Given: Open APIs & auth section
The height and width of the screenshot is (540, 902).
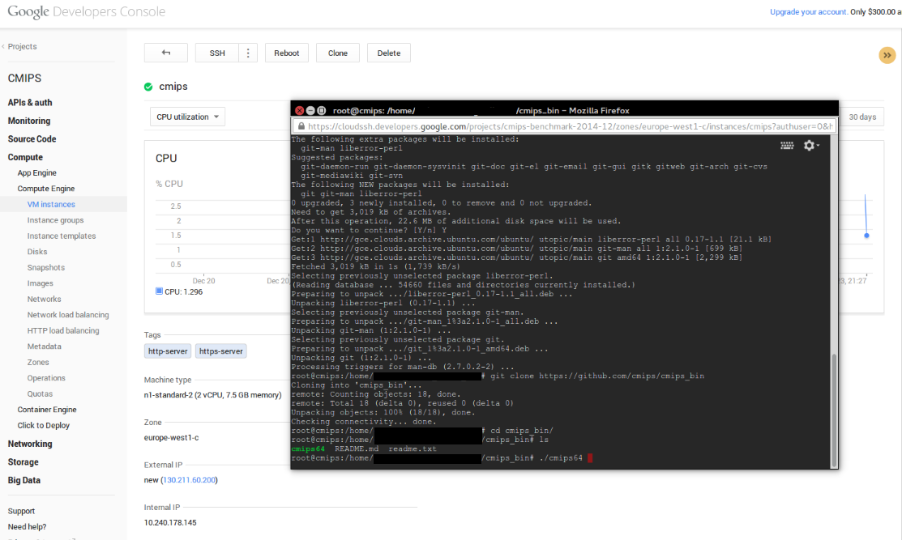Looking at the screenshot, I should pos(30,103).
